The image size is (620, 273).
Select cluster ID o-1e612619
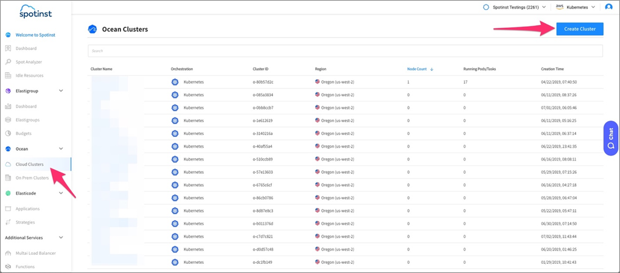(263, 120)
